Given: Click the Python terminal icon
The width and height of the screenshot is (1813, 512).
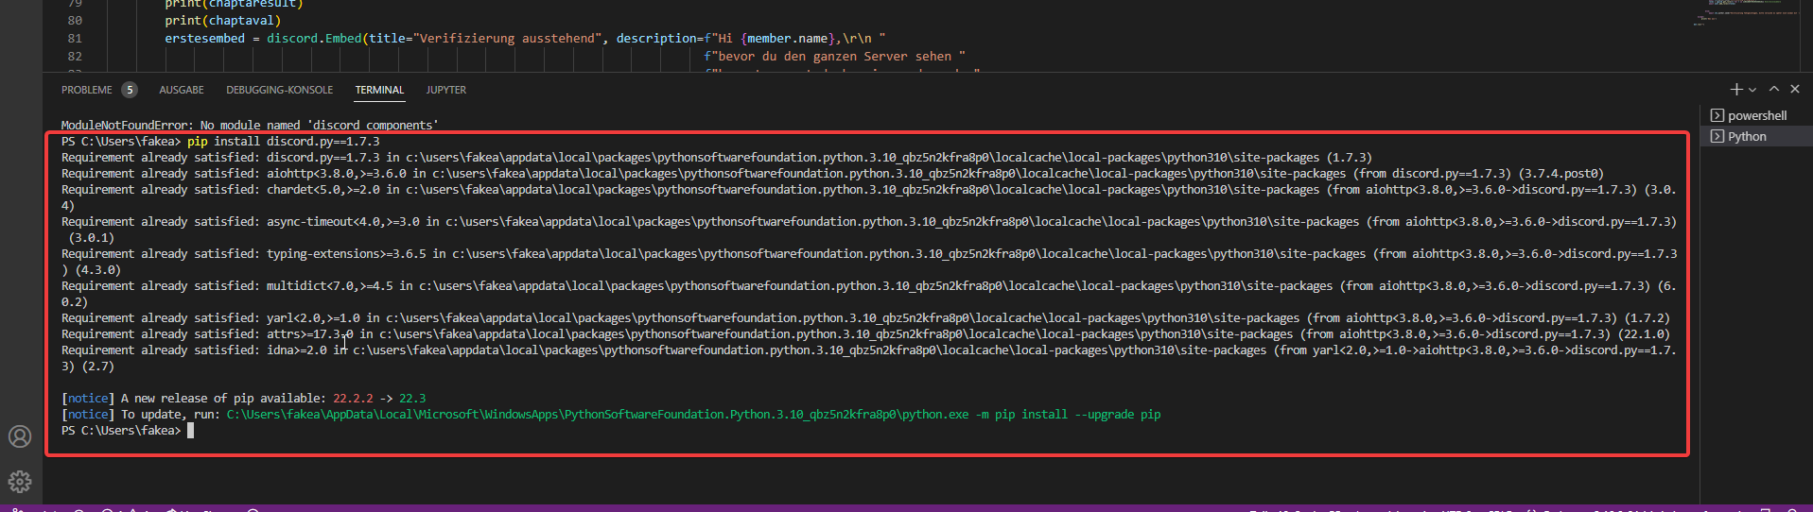Looking at the screenshot, I should [x=1717, y=136].
